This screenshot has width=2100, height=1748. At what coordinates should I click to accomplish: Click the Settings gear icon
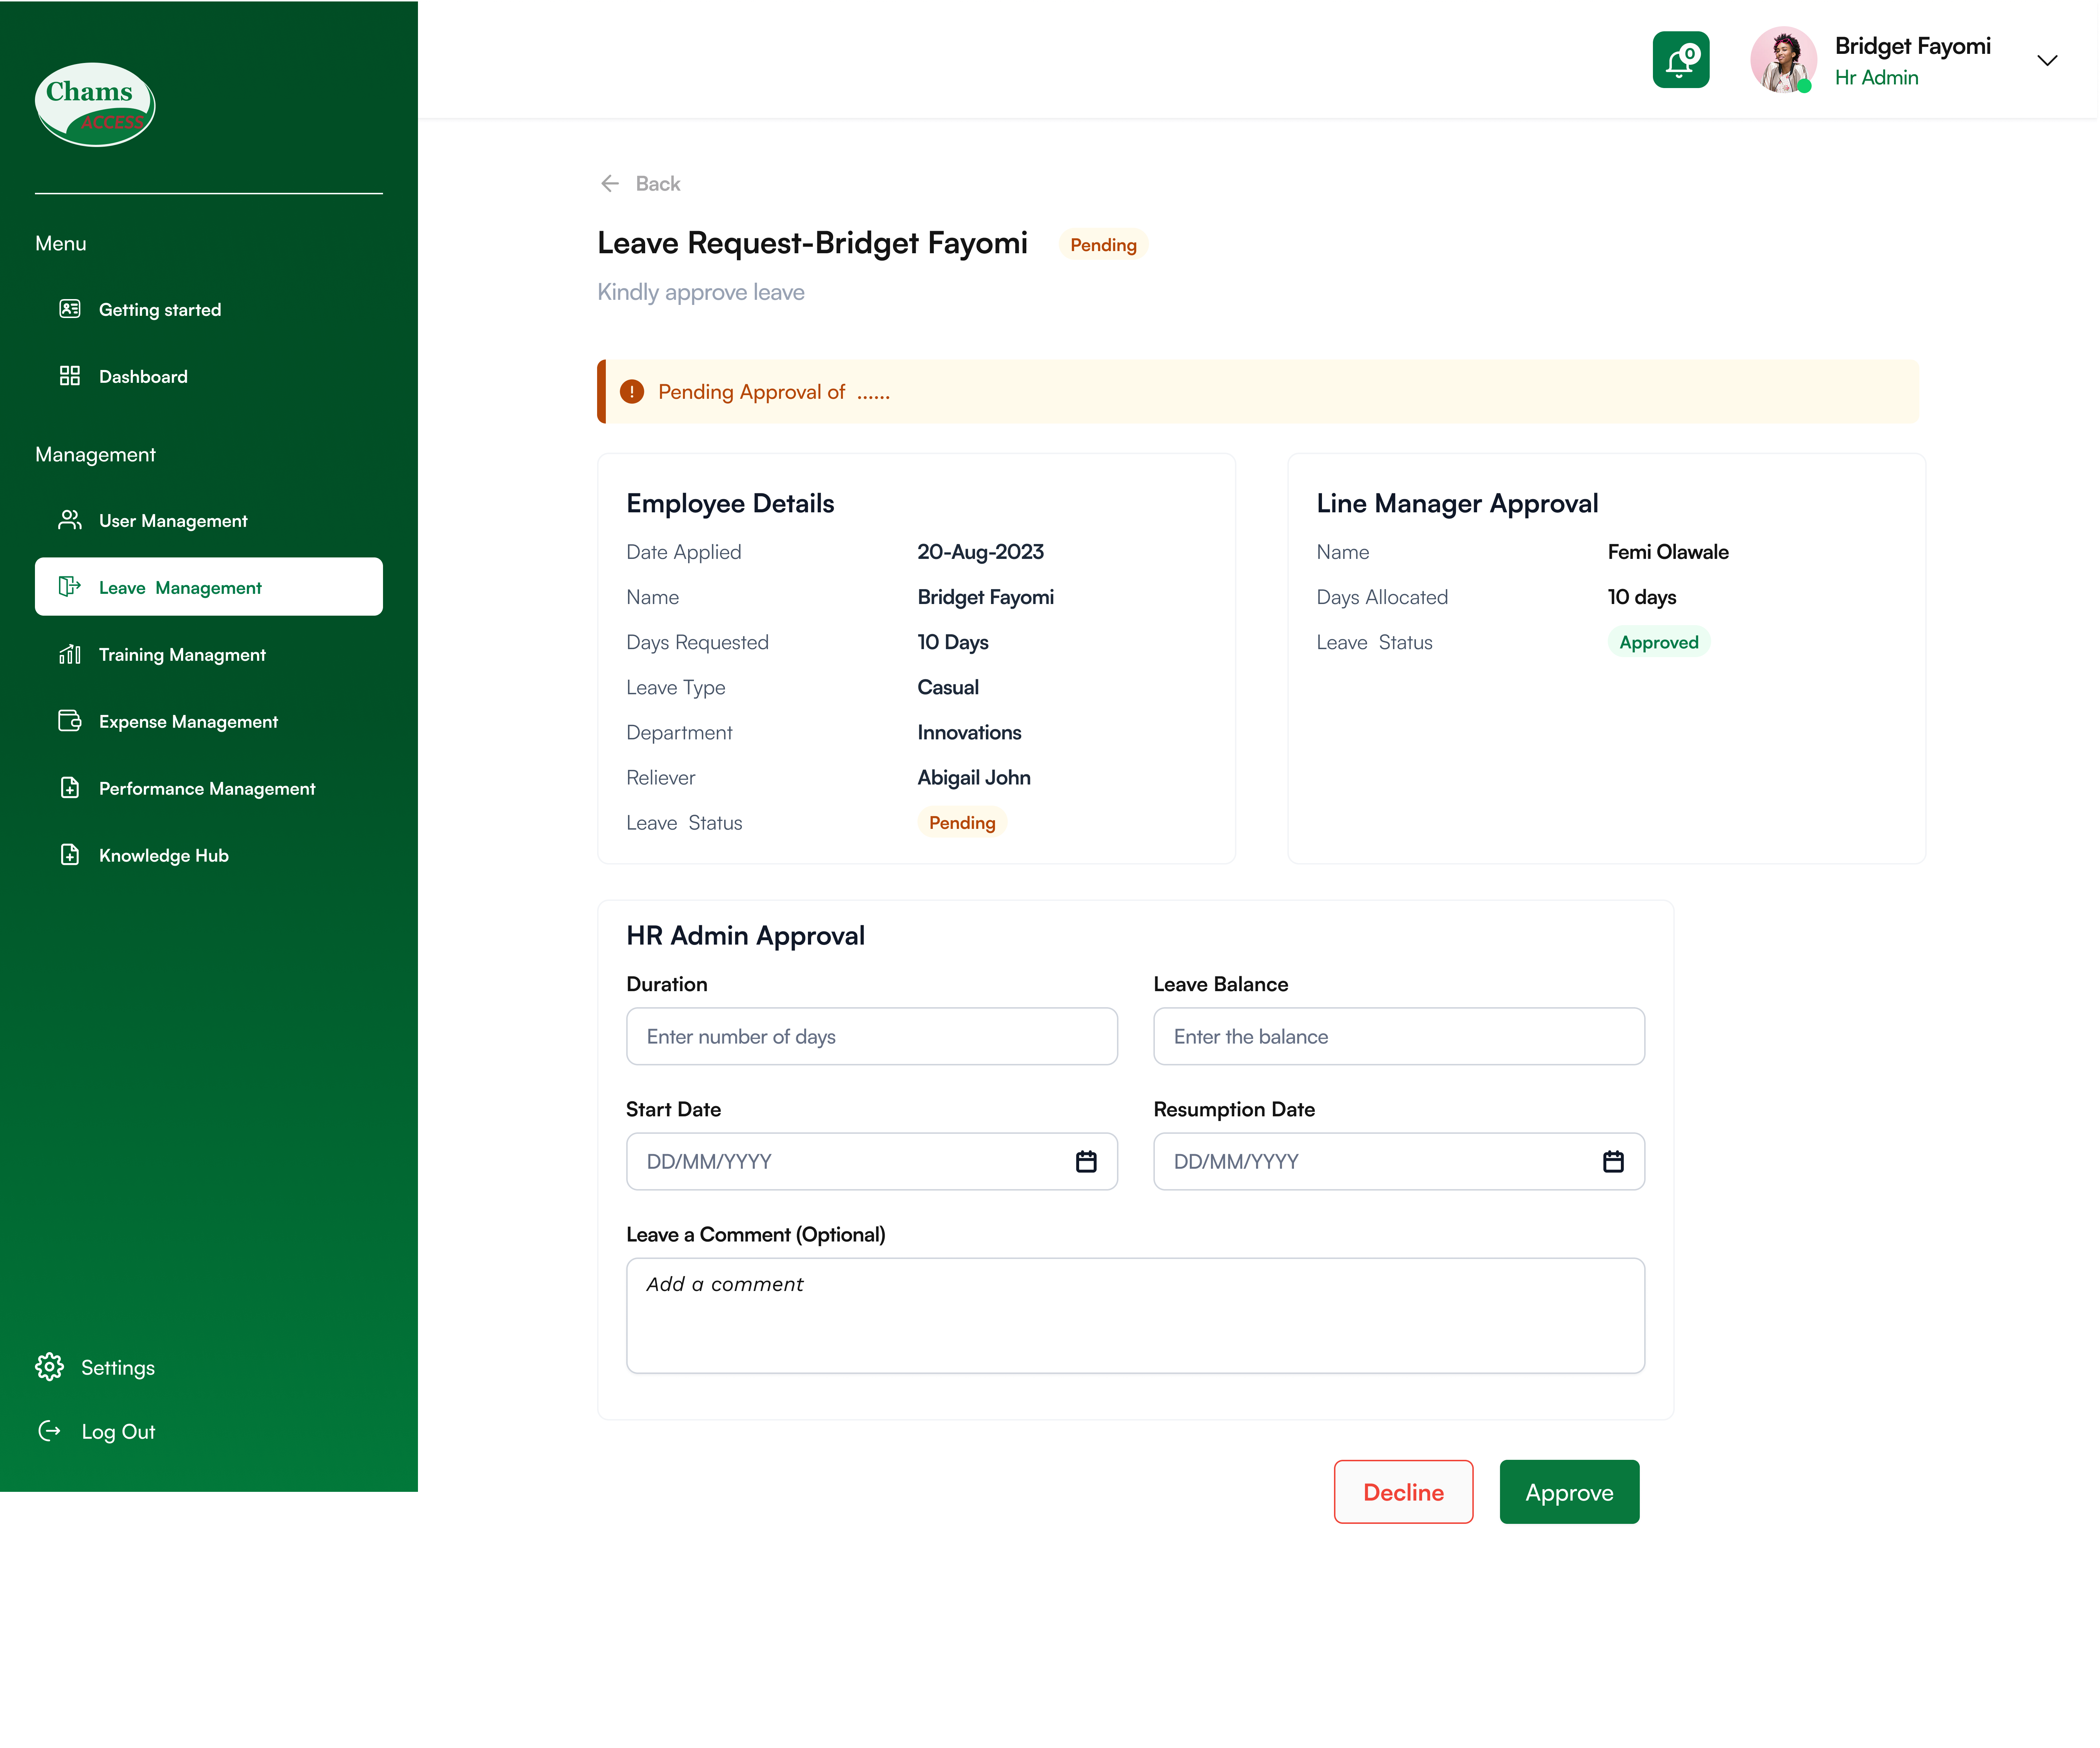coord(49,1367)
